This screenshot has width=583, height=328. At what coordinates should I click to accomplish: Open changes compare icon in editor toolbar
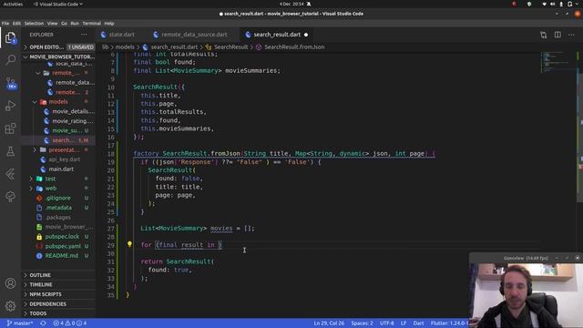coord(543,35)
